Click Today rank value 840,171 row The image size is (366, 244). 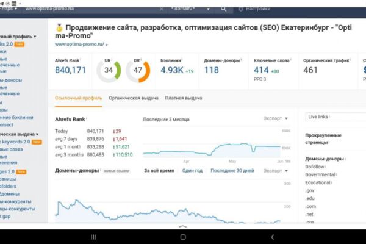(96, 131)
